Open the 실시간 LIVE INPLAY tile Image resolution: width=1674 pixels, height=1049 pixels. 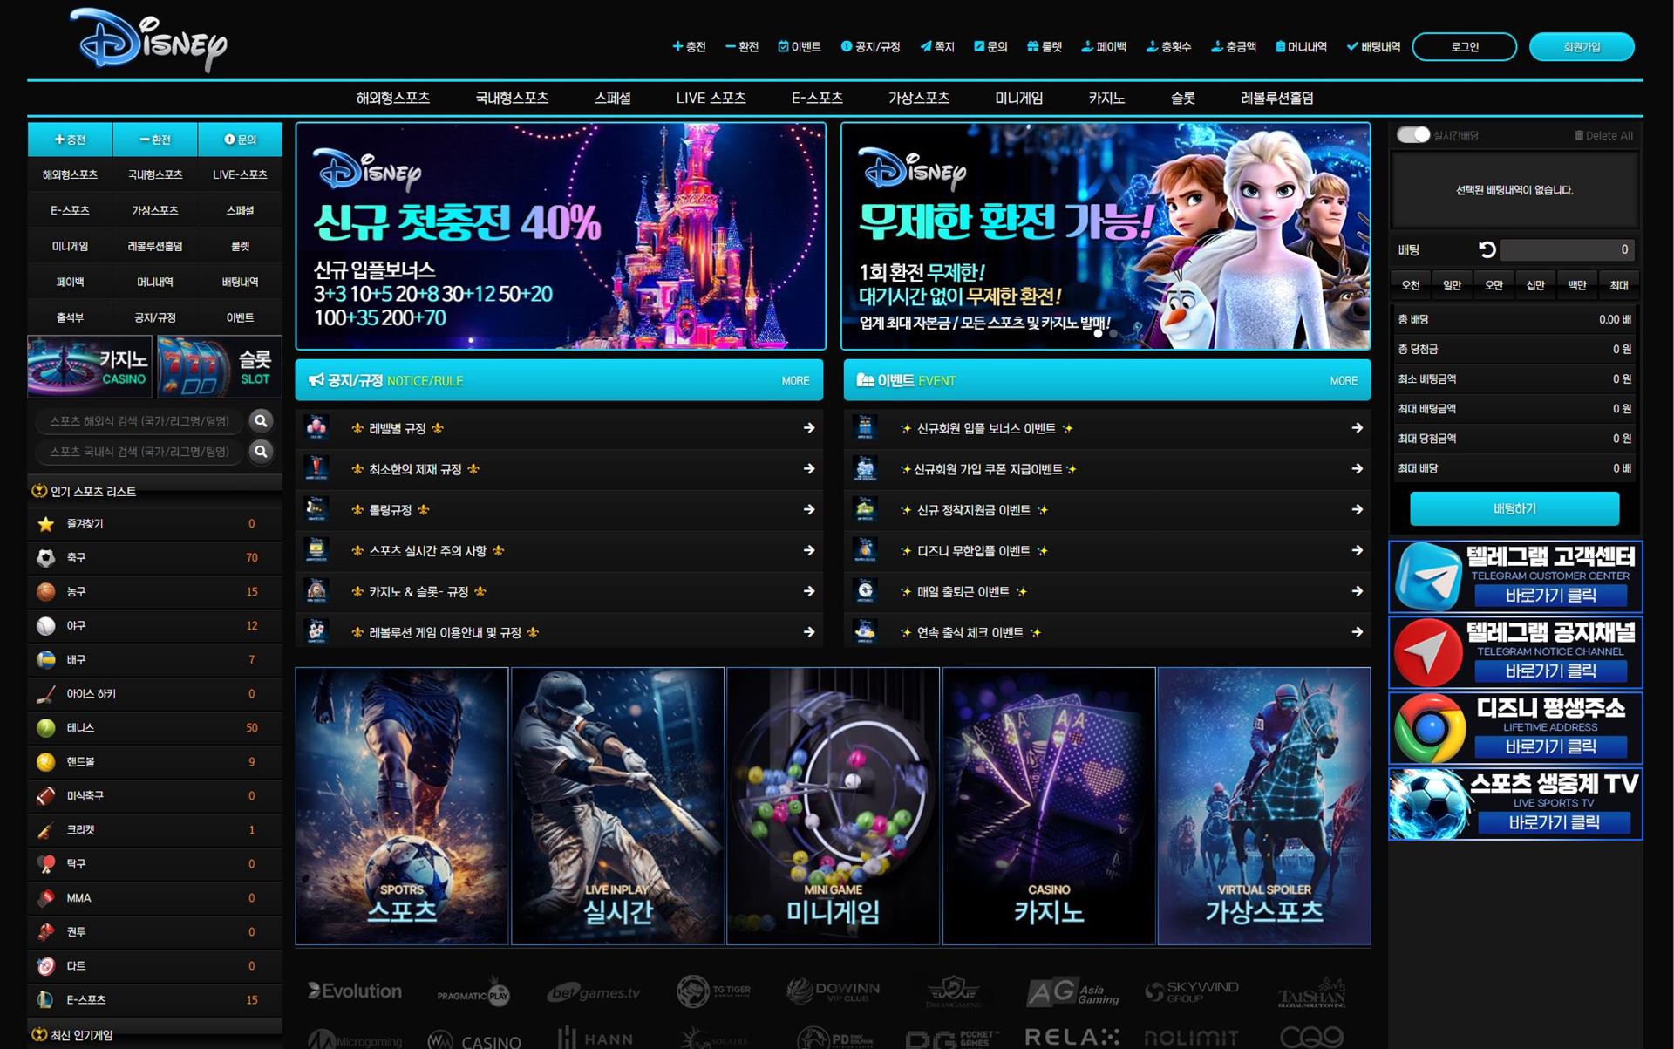[x=617, y=806]
